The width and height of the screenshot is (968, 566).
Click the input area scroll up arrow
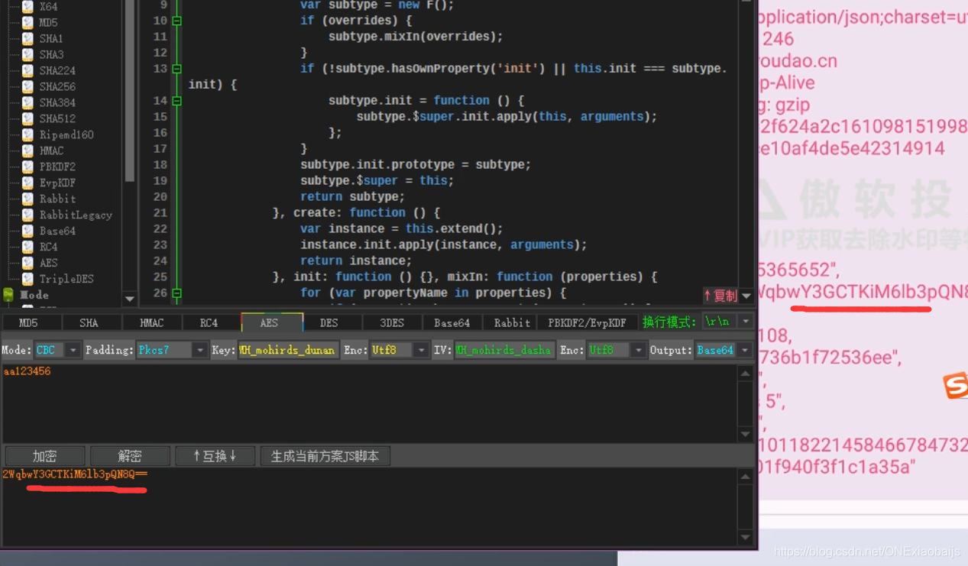[746, 373]
